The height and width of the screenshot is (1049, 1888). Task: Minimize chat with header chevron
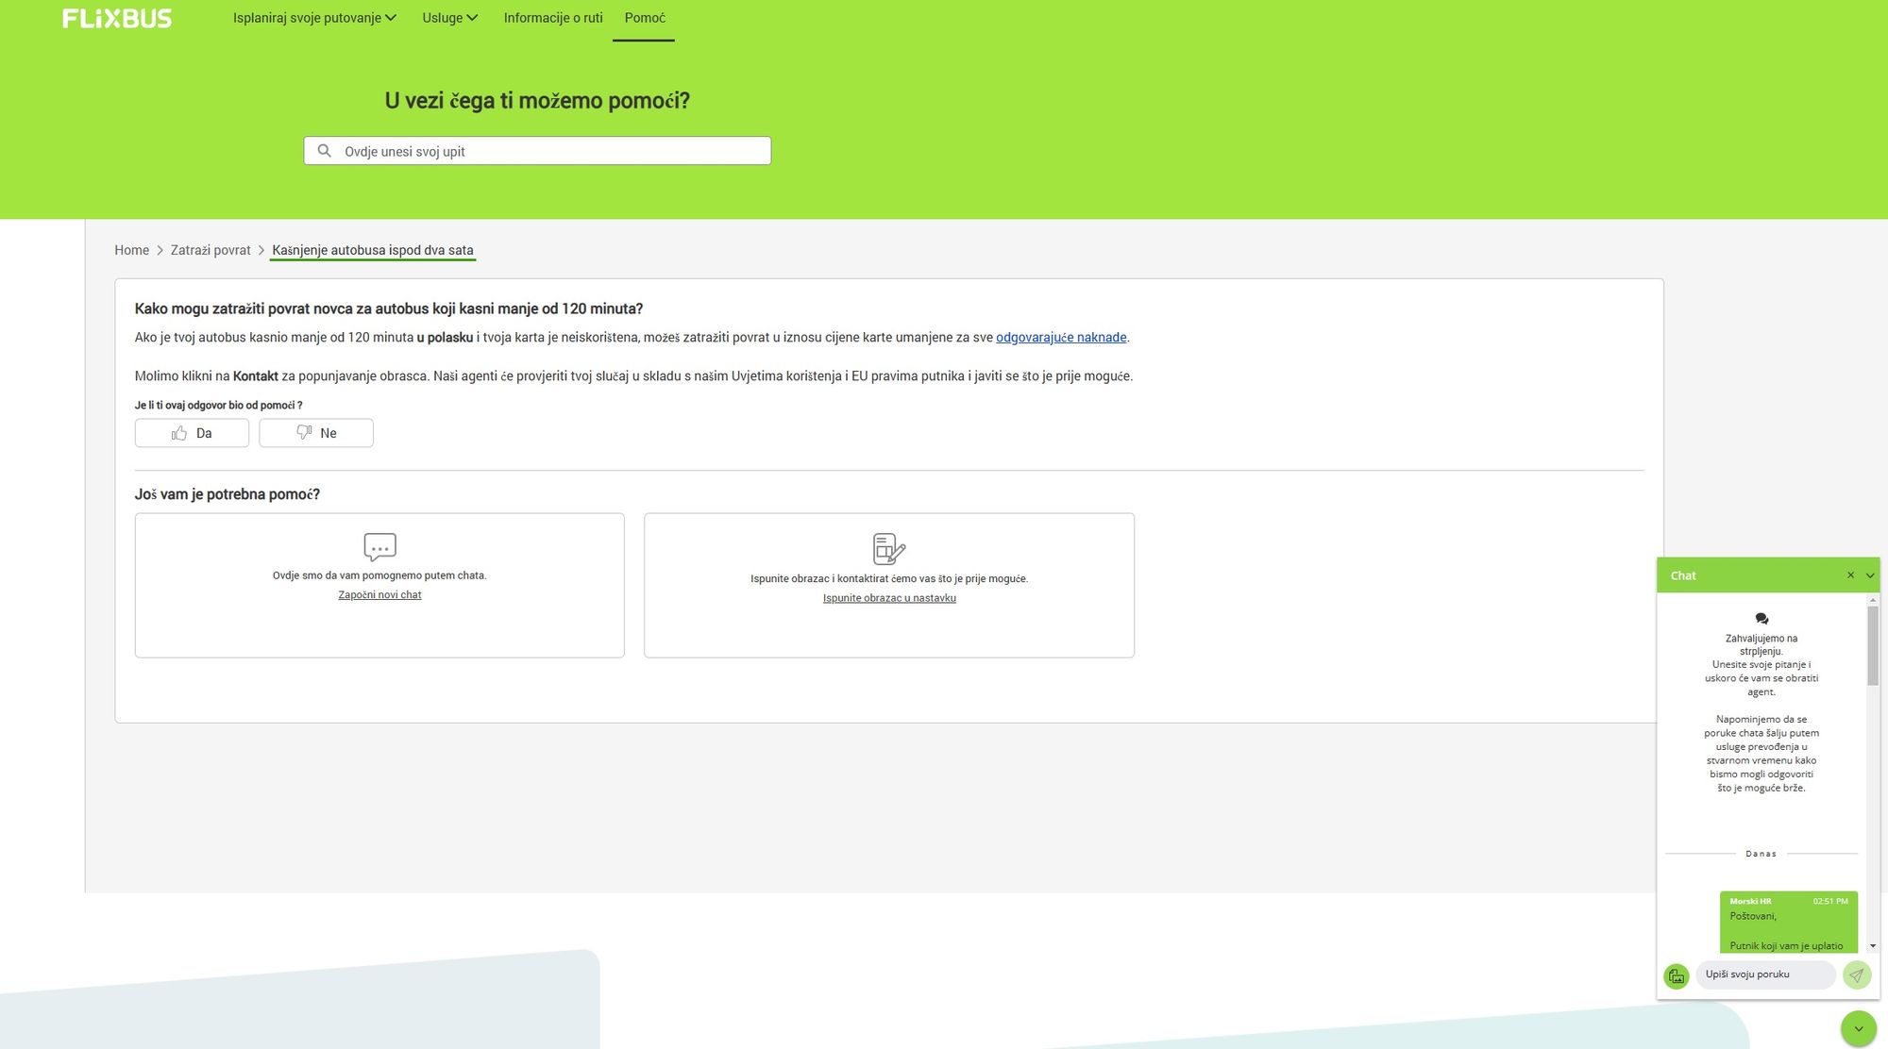[1870, 575]
